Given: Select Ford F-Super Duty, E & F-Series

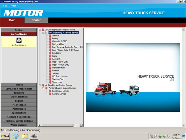Looking at the screenshot, I should click(x=66, y=50).
